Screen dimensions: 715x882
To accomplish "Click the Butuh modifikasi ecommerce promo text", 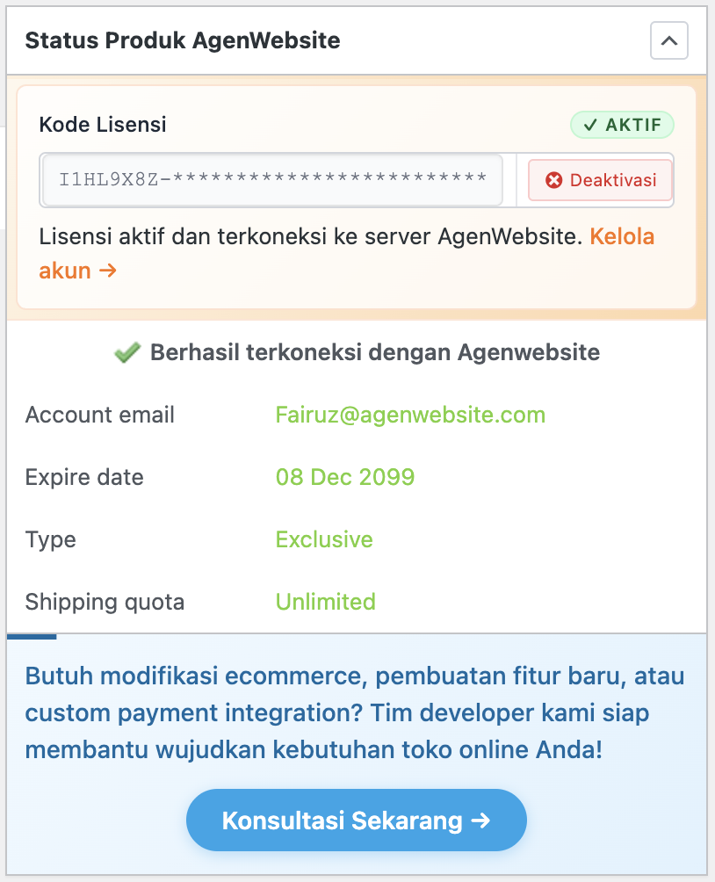I will click(x=355, y=714).
